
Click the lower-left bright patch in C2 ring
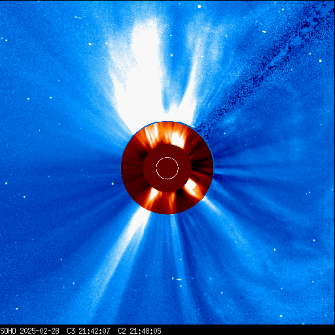click(153, 195)
